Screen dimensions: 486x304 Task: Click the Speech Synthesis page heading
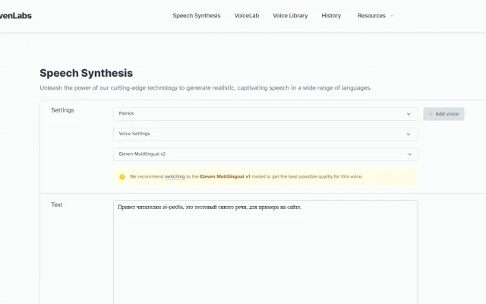(x=86, y=73)
